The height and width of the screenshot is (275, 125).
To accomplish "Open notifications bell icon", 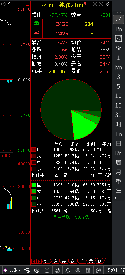I will coord(68,270).
